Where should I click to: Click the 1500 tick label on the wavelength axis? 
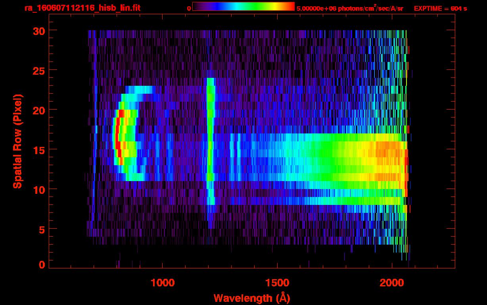277,283
